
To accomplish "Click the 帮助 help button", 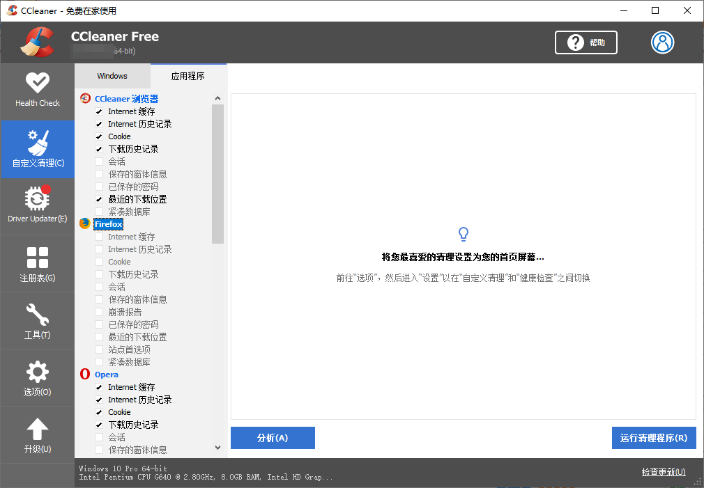I will click(586, 42).
